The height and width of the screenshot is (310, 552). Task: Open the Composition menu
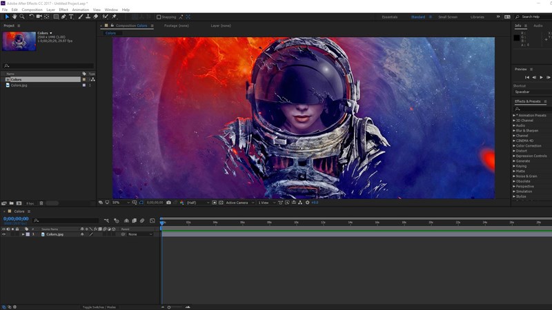(x=32, y=10)
